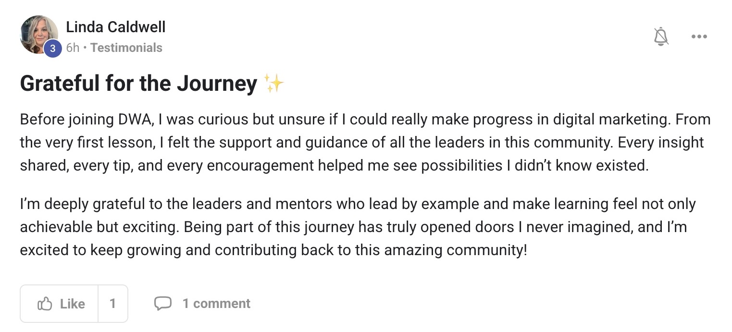Open the three-dot more options menu

pos(699,37)
